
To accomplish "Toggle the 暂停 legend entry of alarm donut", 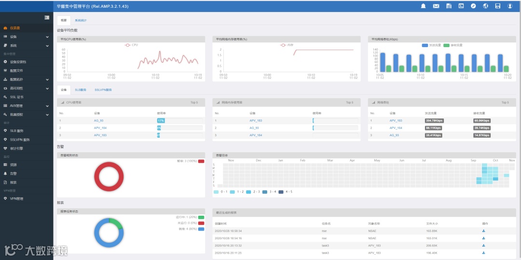I will tap(191, 161).
